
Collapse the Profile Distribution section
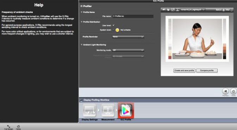[x=82, y=22]
